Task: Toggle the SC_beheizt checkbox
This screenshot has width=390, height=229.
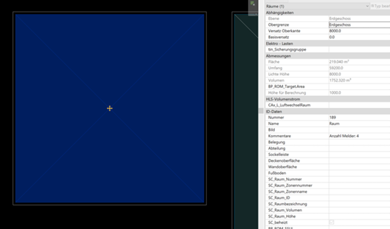Action: 331,223
